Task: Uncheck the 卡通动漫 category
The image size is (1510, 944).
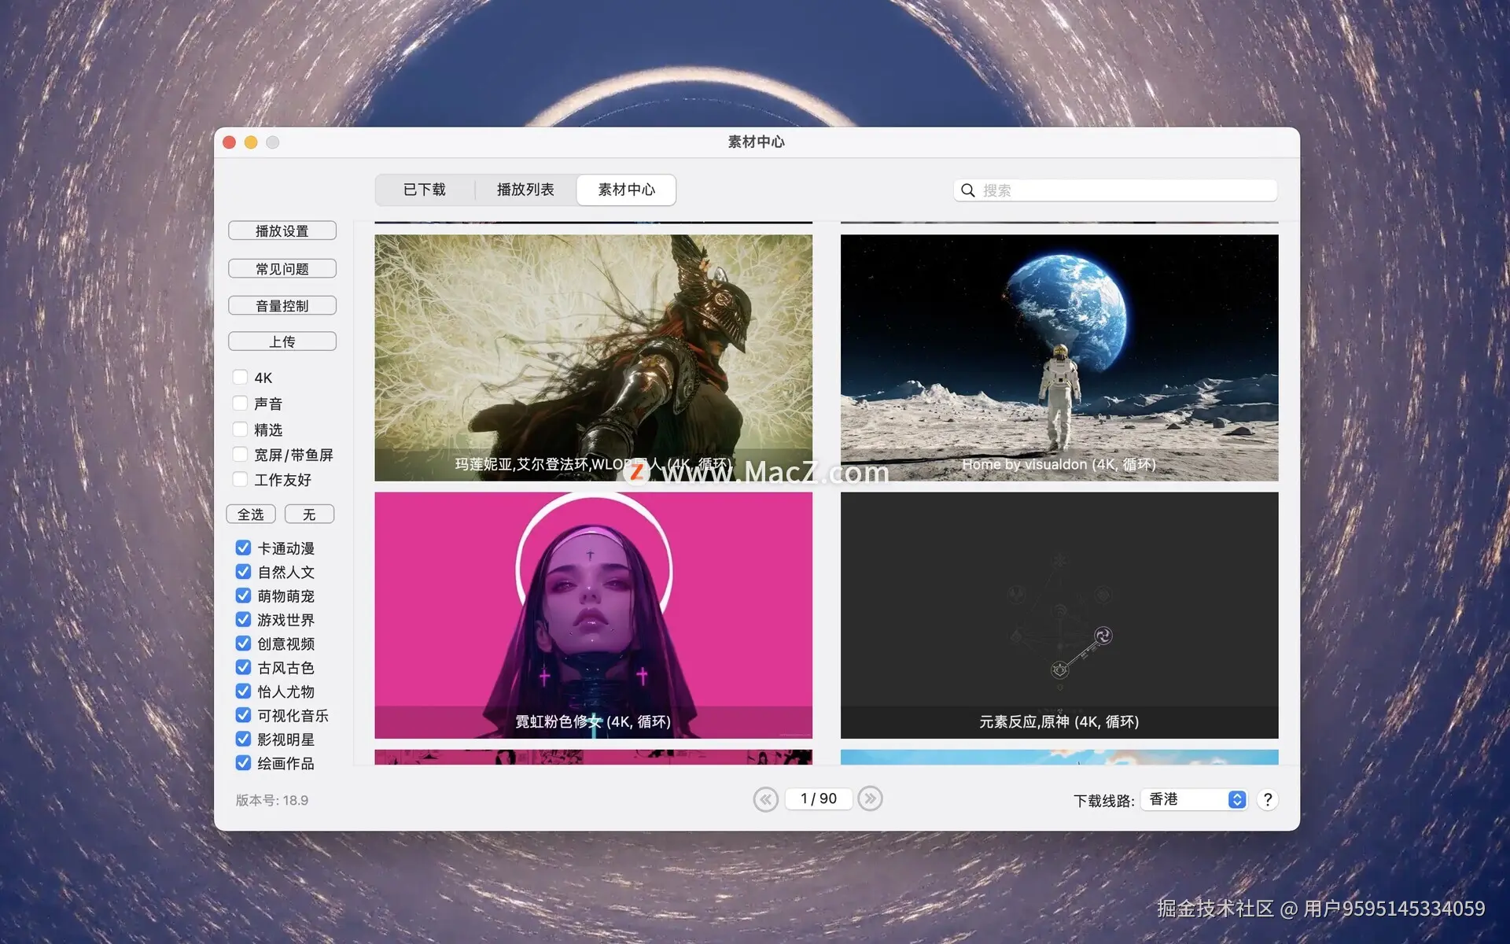Action: coord(243,548)
